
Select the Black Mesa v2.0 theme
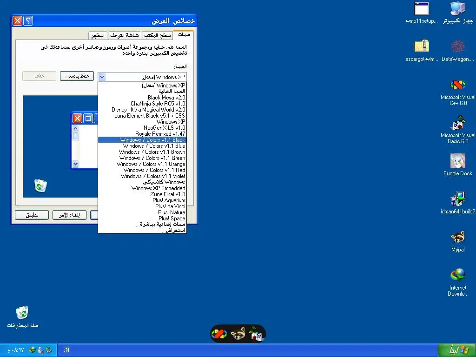click(x=142, y=98)
